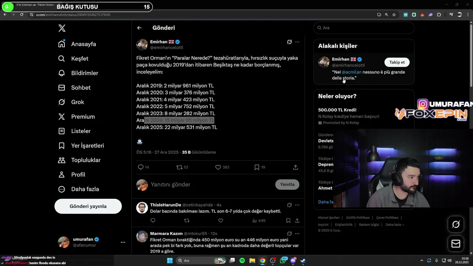The width and height of the screenshot is (473, 266).
Task: Click the browser address bar URL
Action: (x=73, y=15)
